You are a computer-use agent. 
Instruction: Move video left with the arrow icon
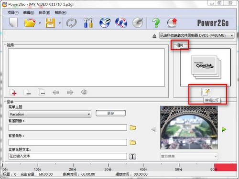coord(56,92)
